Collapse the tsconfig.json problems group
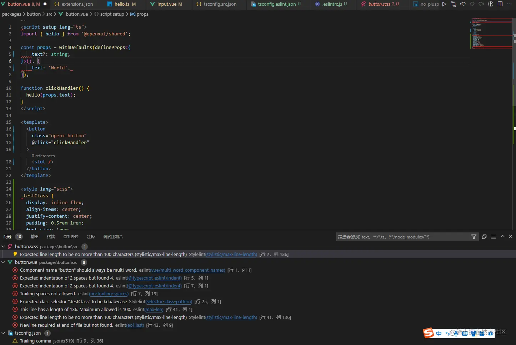516x345 pixels. pyautogui.click(x=4, y=333)
